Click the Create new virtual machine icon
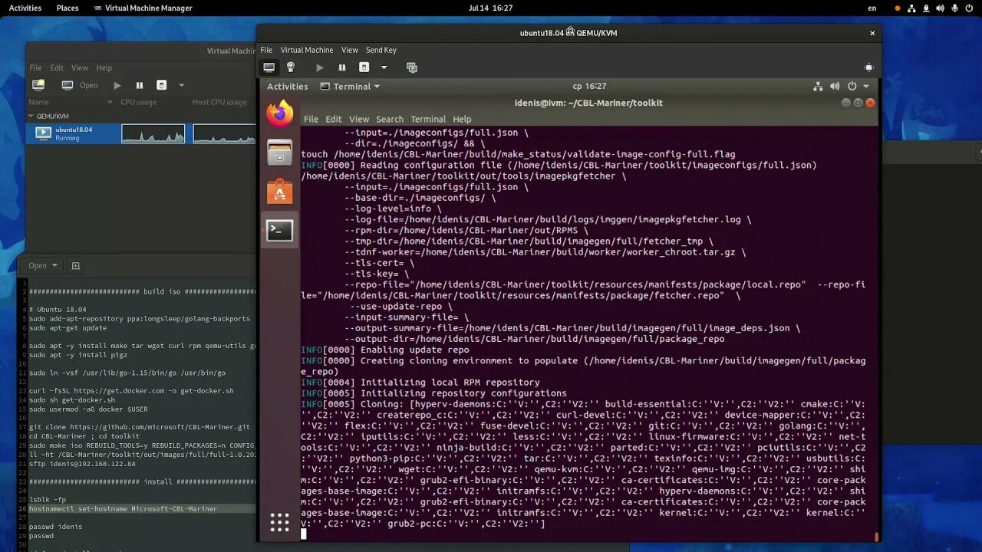This screenshot has height=552, width=982. point(38,85)
